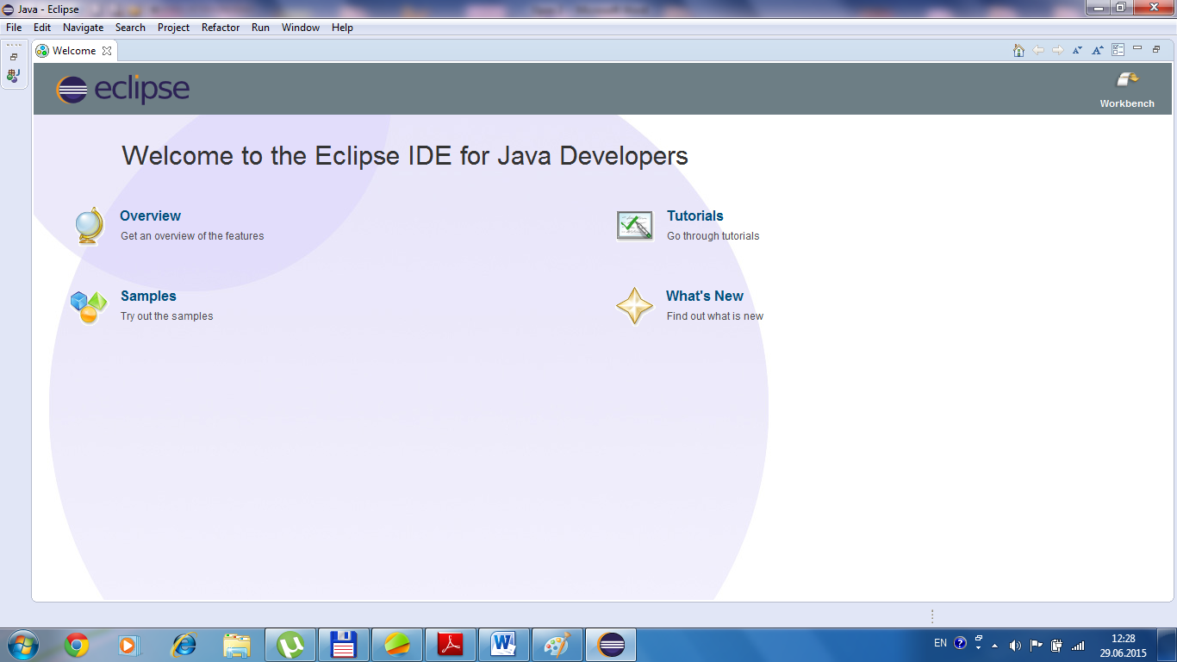Viewport: 1177px width, 662px height.
Task: Open the Edit menu
Action: pyautogui.click(x=42, y=28)
